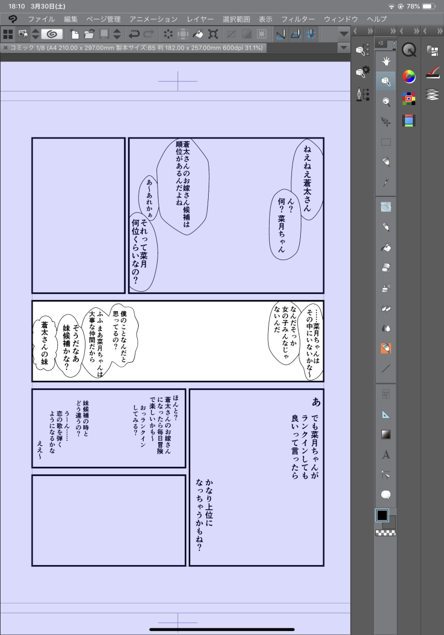The width and height of the screenshot is (444, 635).
Task: Select the Eraser tool
Action: (x=386, y=268)
